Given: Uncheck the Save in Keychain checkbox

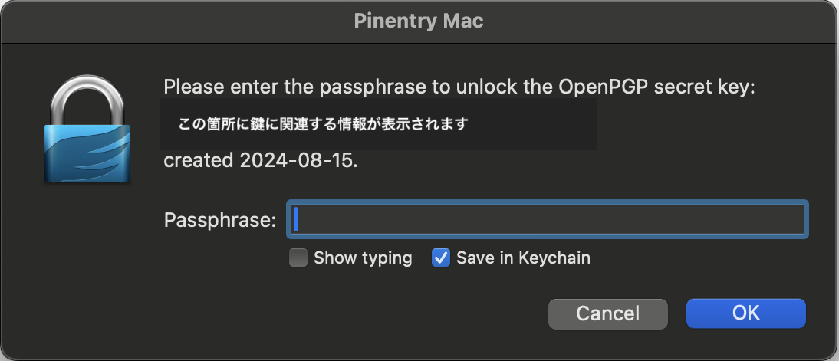Looking at the screenshot, I should tap(440, 258).
